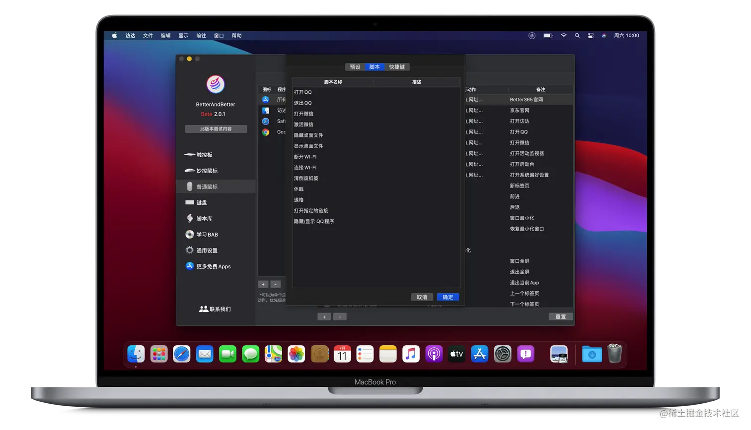Open the 妙控鼠标 section in the sidebar
The image size is (751, 430).
tap(216, 171)
